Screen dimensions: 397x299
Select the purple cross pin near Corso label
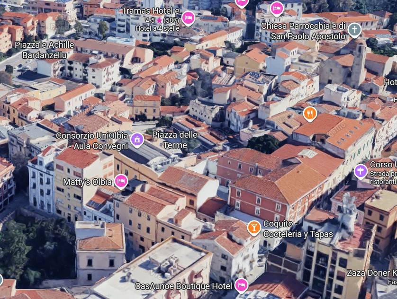[361, 171]
